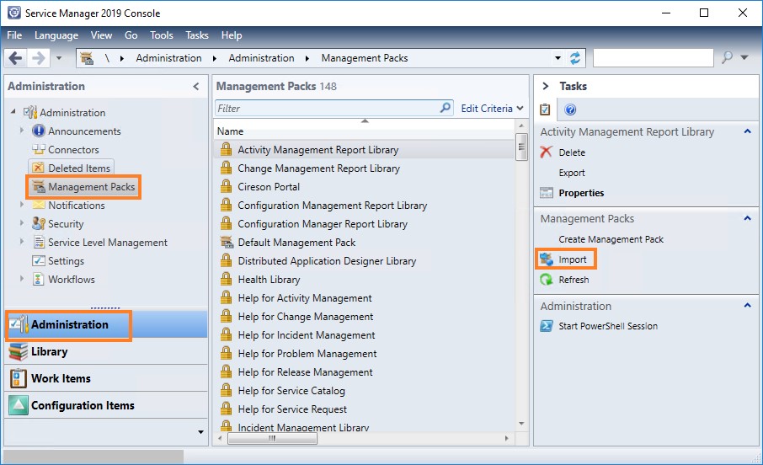This screenshot has height=465, width=763.
Task: Click the Security icon in the tree
Action: pos(39,223)
